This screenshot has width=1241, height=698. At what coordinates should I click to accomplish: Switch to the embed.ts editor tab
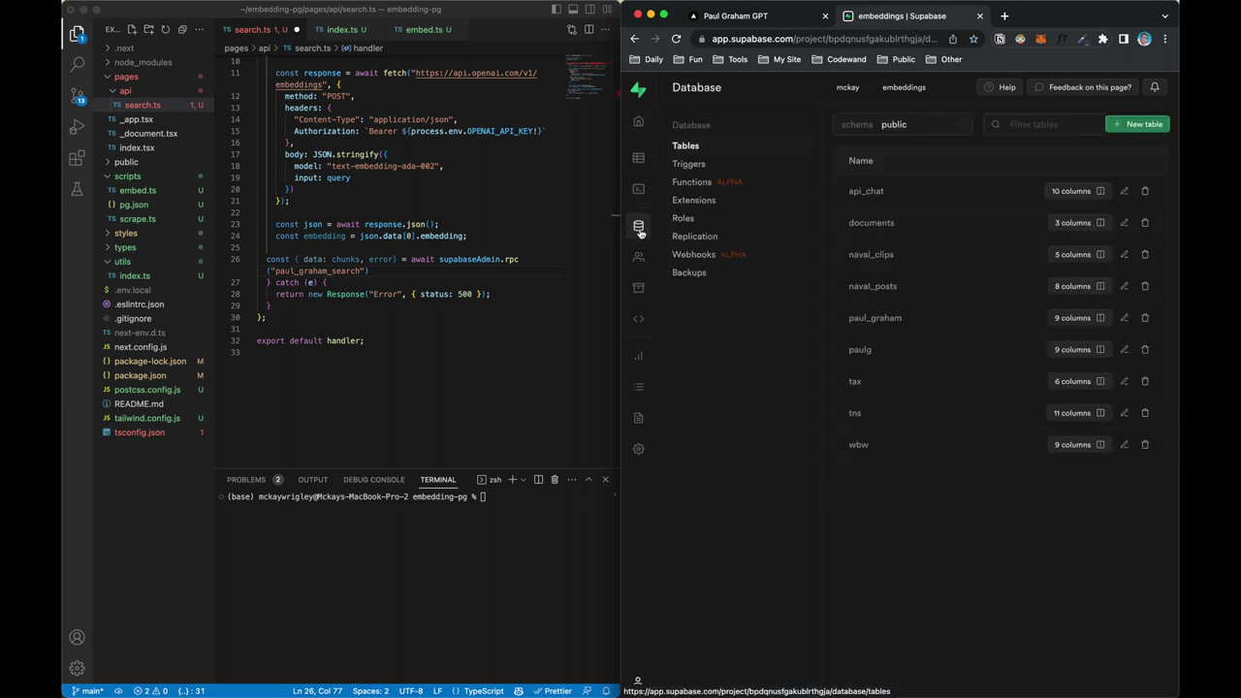(x=425, y=30)
